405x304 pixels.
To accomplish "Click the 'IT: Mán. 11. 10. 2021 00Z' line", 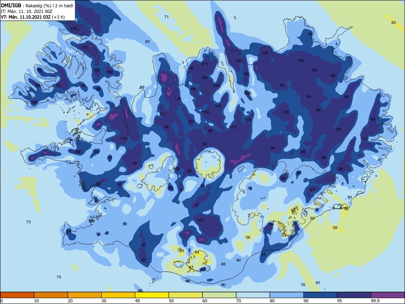I will 27,11.
